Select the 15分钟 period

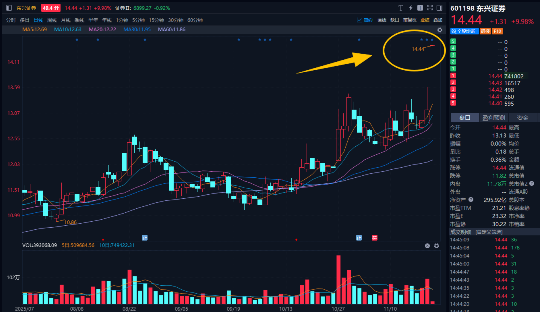click(x=156, y=20)
